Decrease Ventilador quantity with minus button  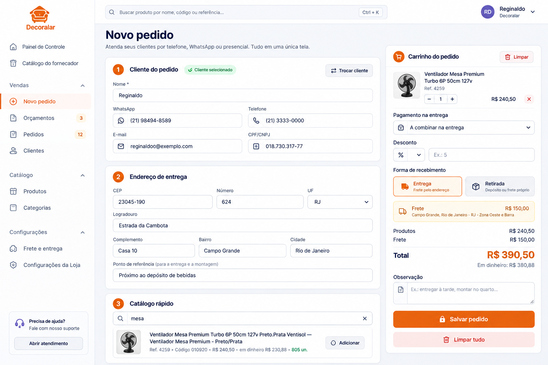(429, 99)
